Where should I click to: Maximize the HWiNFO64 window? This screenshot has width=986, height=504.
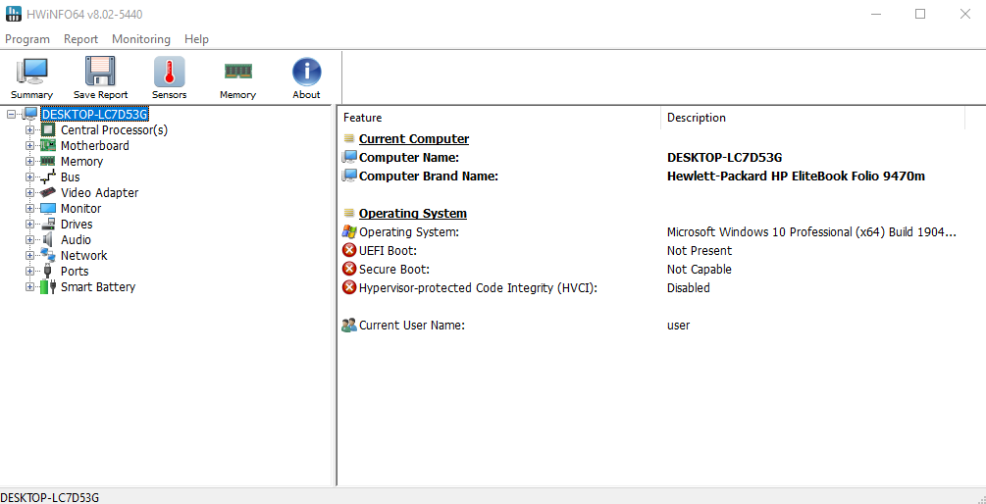pyautogui.click(x=920, y=14)
